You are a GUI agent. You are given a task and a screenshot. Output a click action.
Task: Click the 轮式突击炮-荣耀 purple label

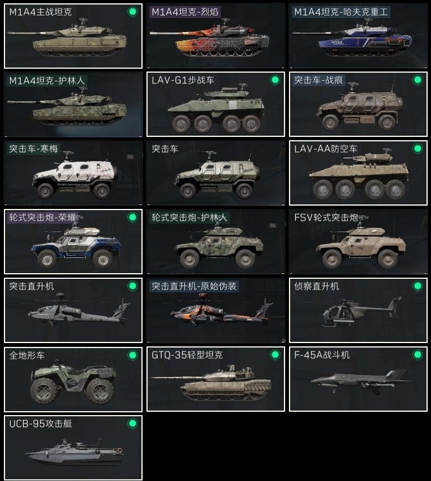point(42,217)
